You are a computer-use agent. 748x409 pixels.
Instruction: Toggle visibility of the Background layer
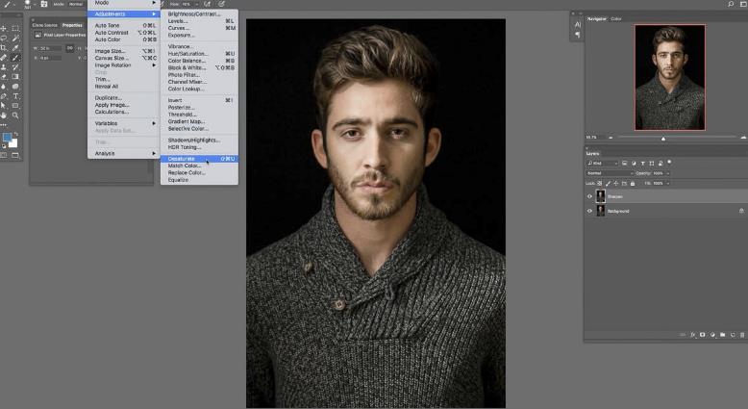pos(590,210)
